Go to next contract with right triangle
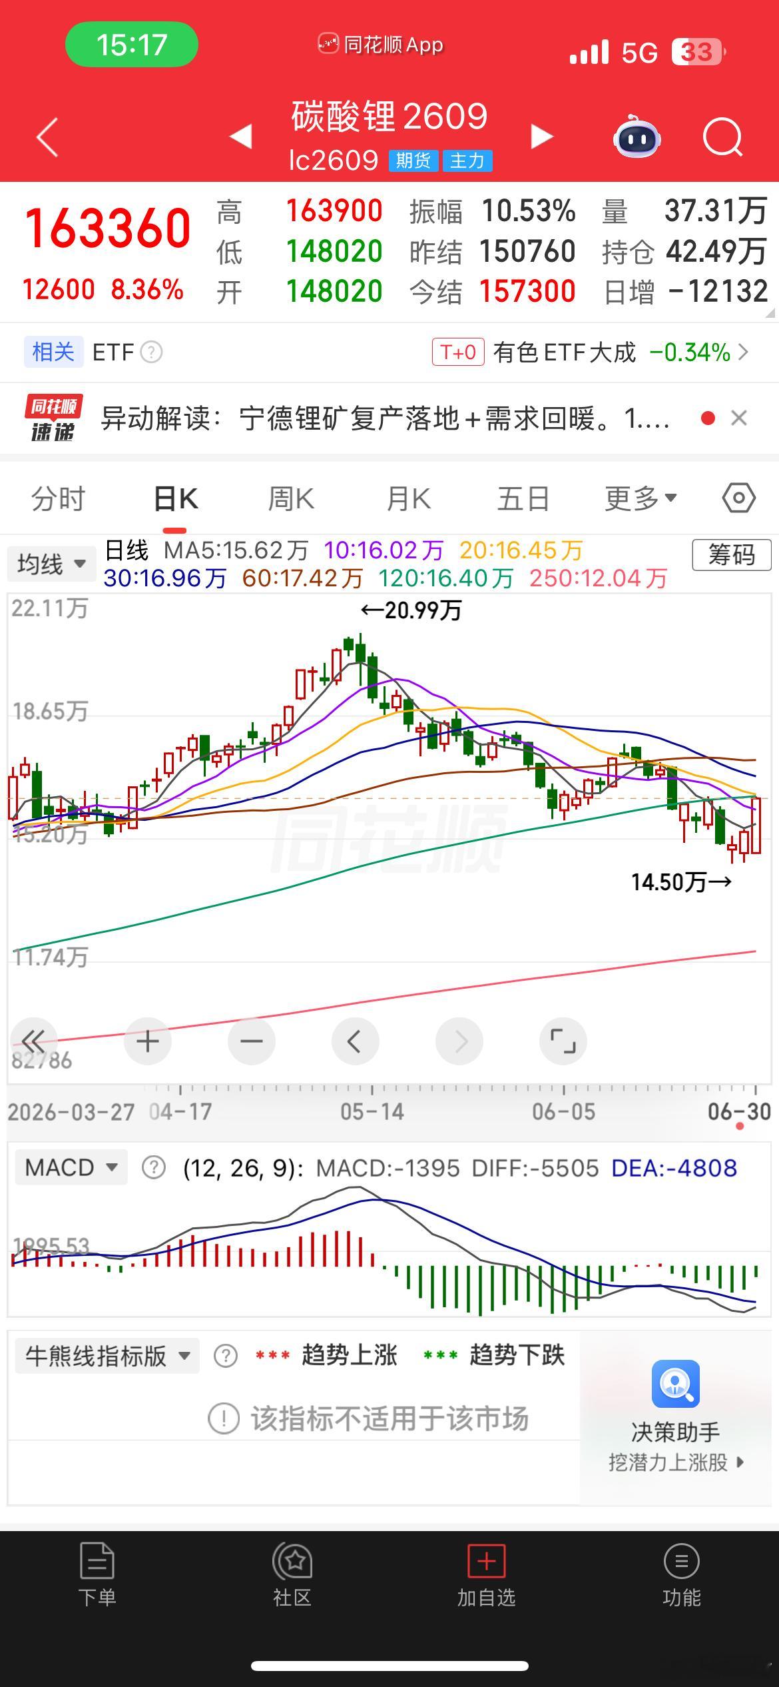The width and height of the screenshot is (779, 1687). [x=541, y=136]
